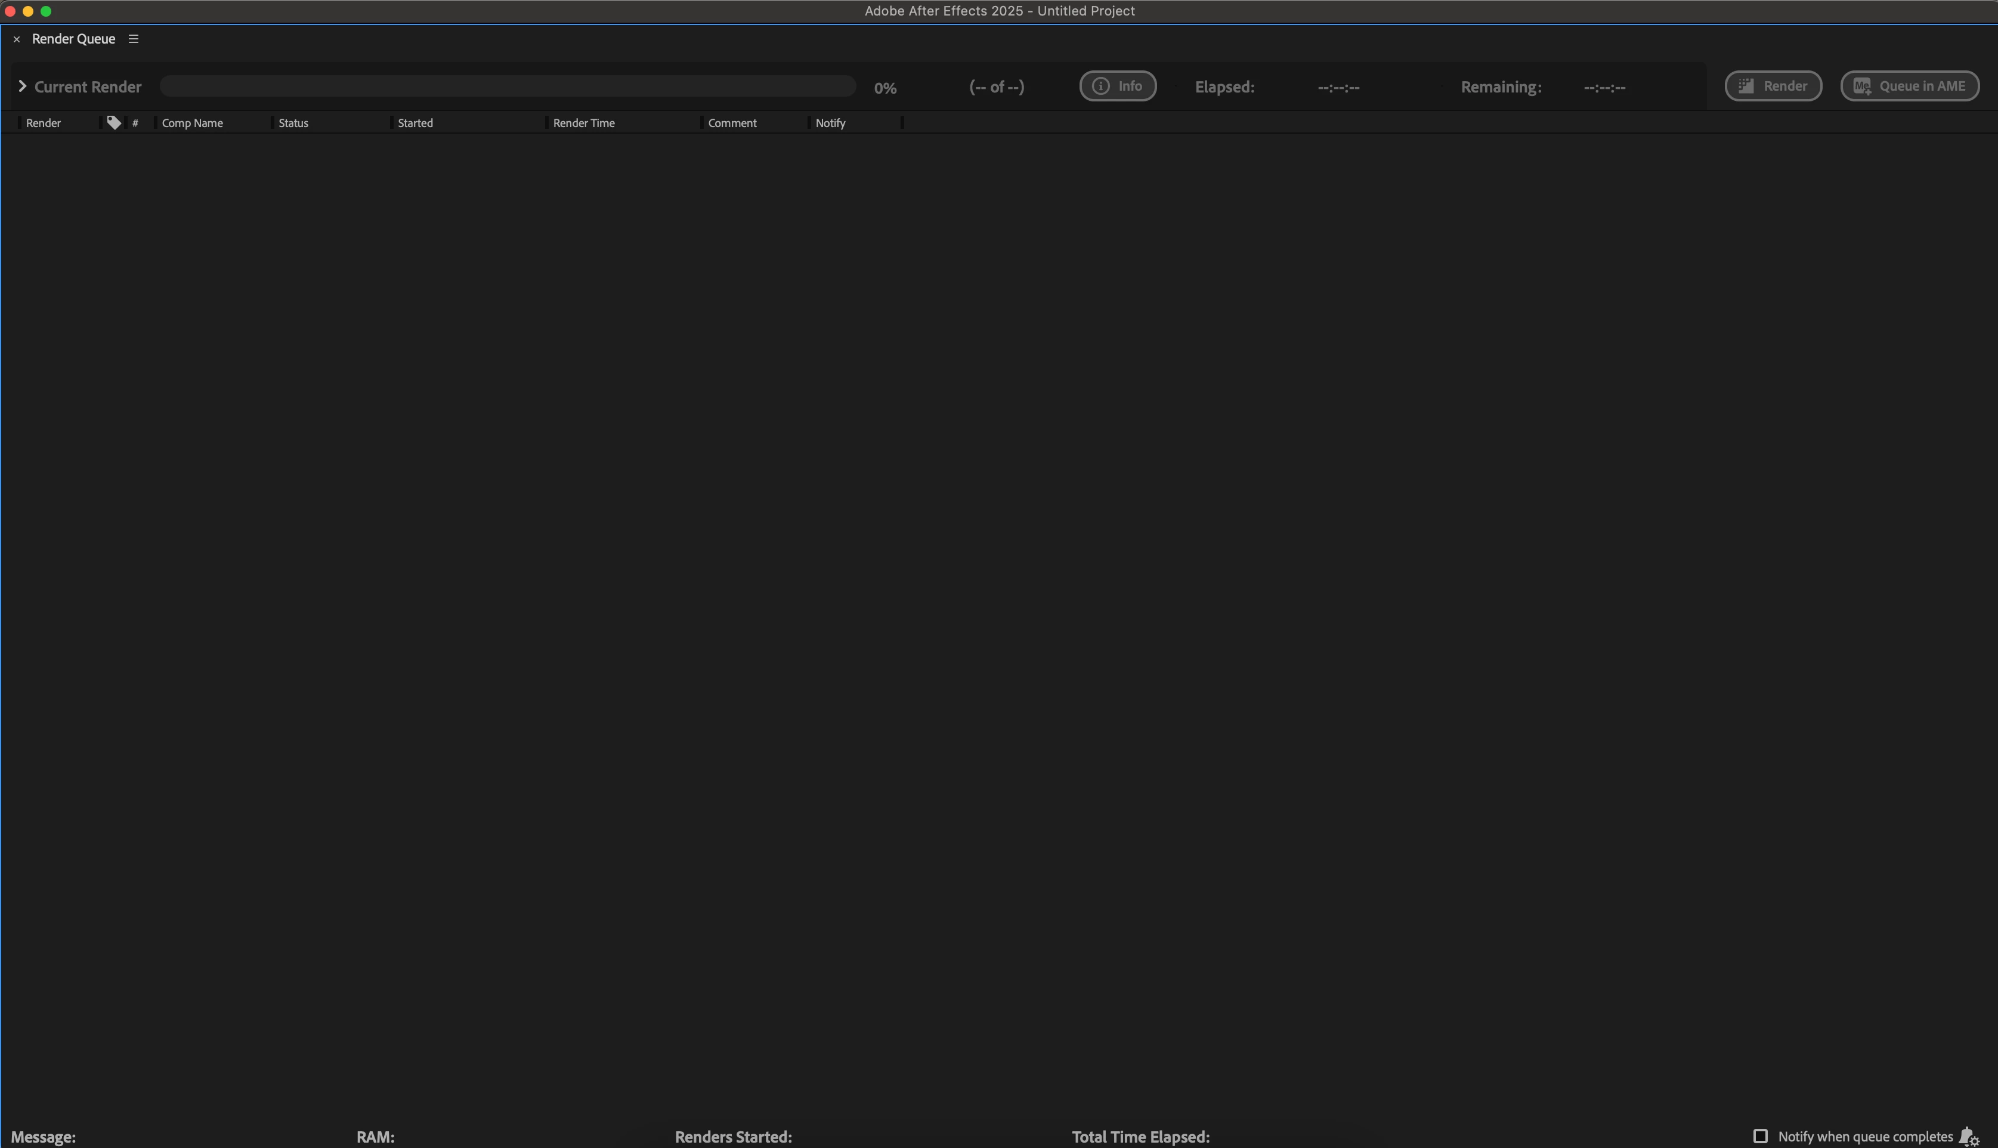Click the Started column header
The width and height of the screenshot is (1998, 1148).
[415, 123]
